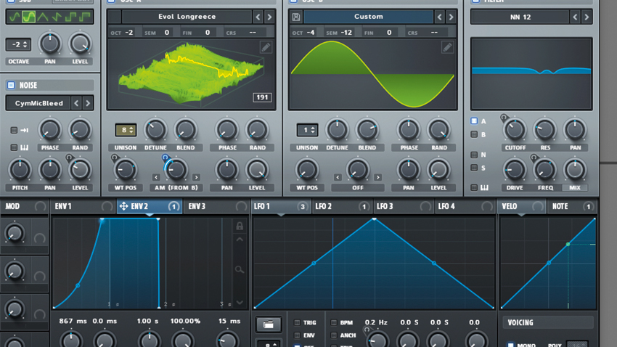This screenshot has width=617, height=347.
Task: Click the OSC A WT POS knob
Action: [x=125, y=170]
